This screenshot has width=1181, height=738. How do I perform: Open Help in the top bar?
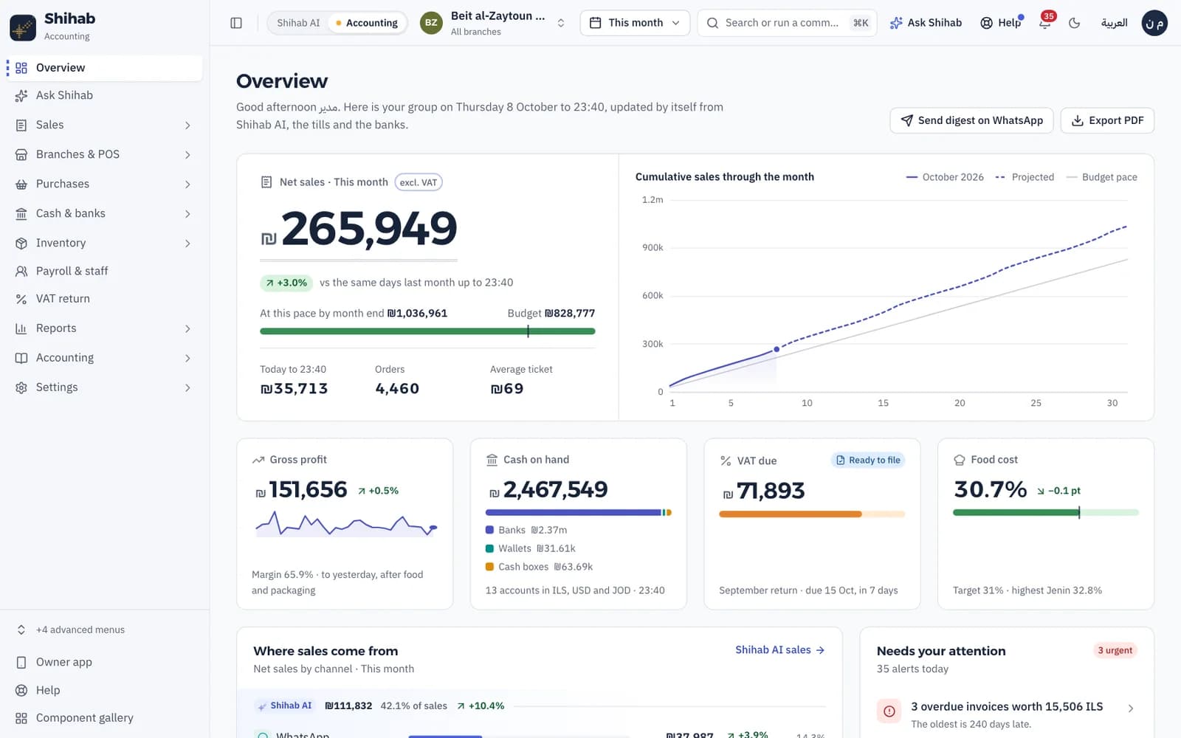(1001, 23)
